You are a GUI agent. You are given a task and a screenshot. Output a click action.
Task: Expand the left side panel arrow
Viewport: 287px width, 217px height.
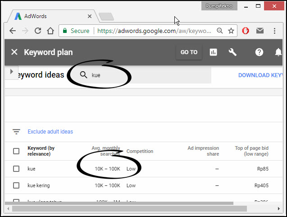[x=12, y=71]
